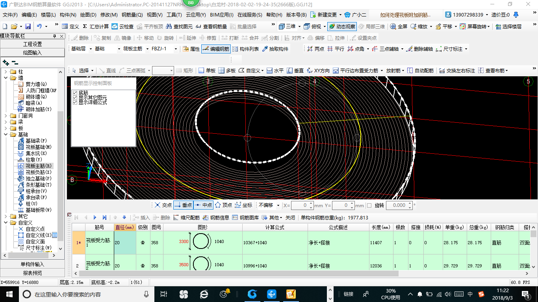Screen dimensions: 538x302
Task: Expand 门窗洞 tree node
Action: pos(6,116)
